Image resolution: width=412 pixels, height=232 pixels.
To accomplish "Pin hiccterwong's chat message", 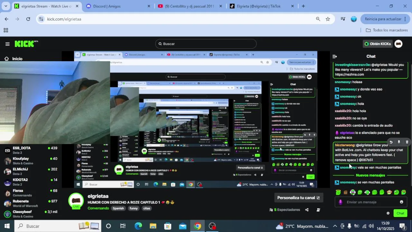I will click(x=399, y=142).
